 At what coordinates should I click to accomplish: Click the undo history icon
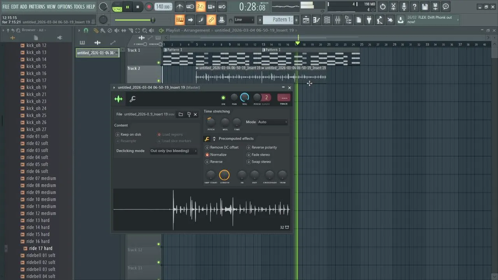tap(383, 7)
